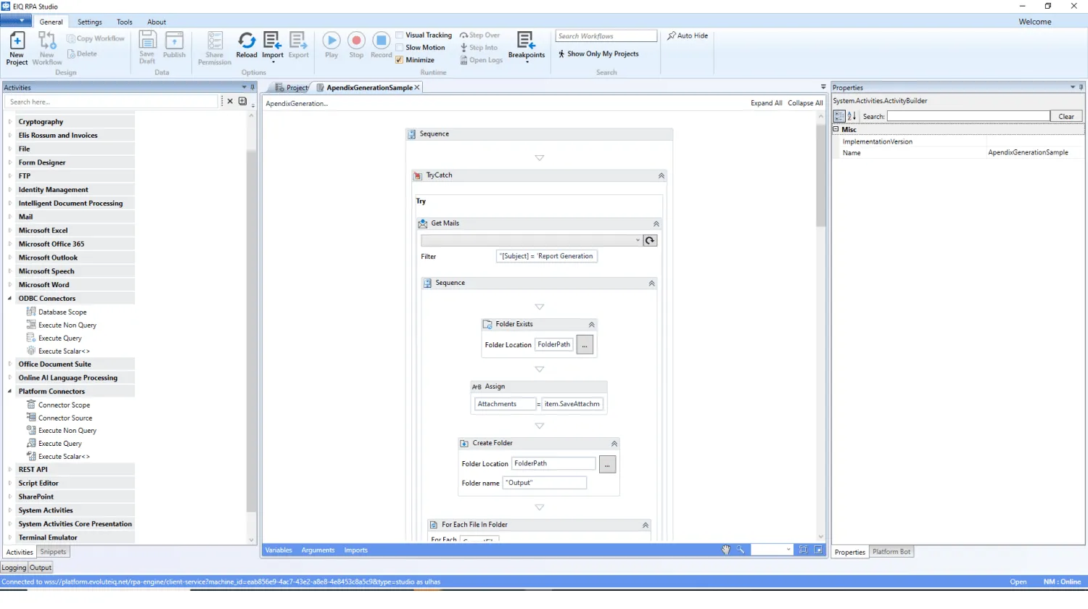This screenshot has width=1088, height=609.
Task: Click the Clear button in Properties
Action: (x=1066, y=116)
